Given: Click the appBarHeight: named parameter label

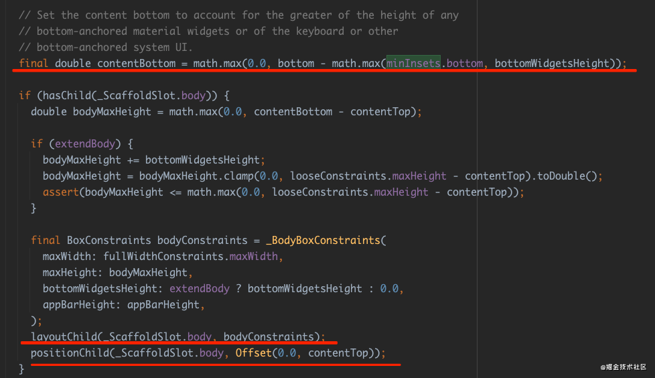Looking at the screenshot, I should coord(82,304).
